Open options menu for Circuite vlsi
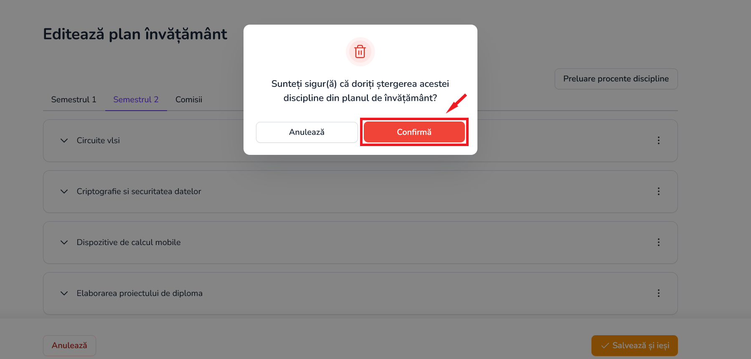This screenshot has width=751, height=359. click(659, 140)
